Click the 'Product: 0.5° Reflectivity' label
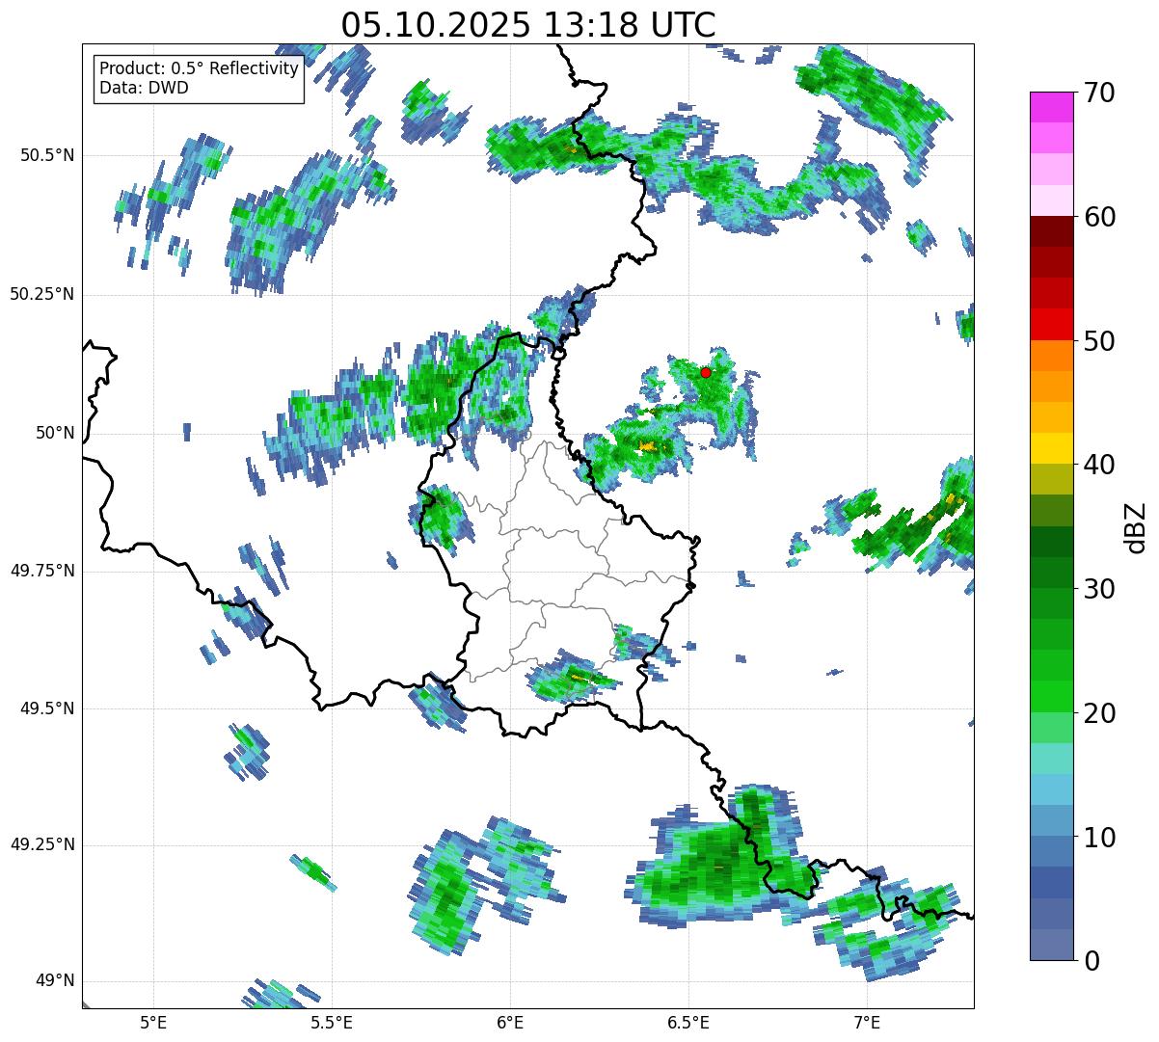1159x1042 pixels. click(x=200, y=69)
